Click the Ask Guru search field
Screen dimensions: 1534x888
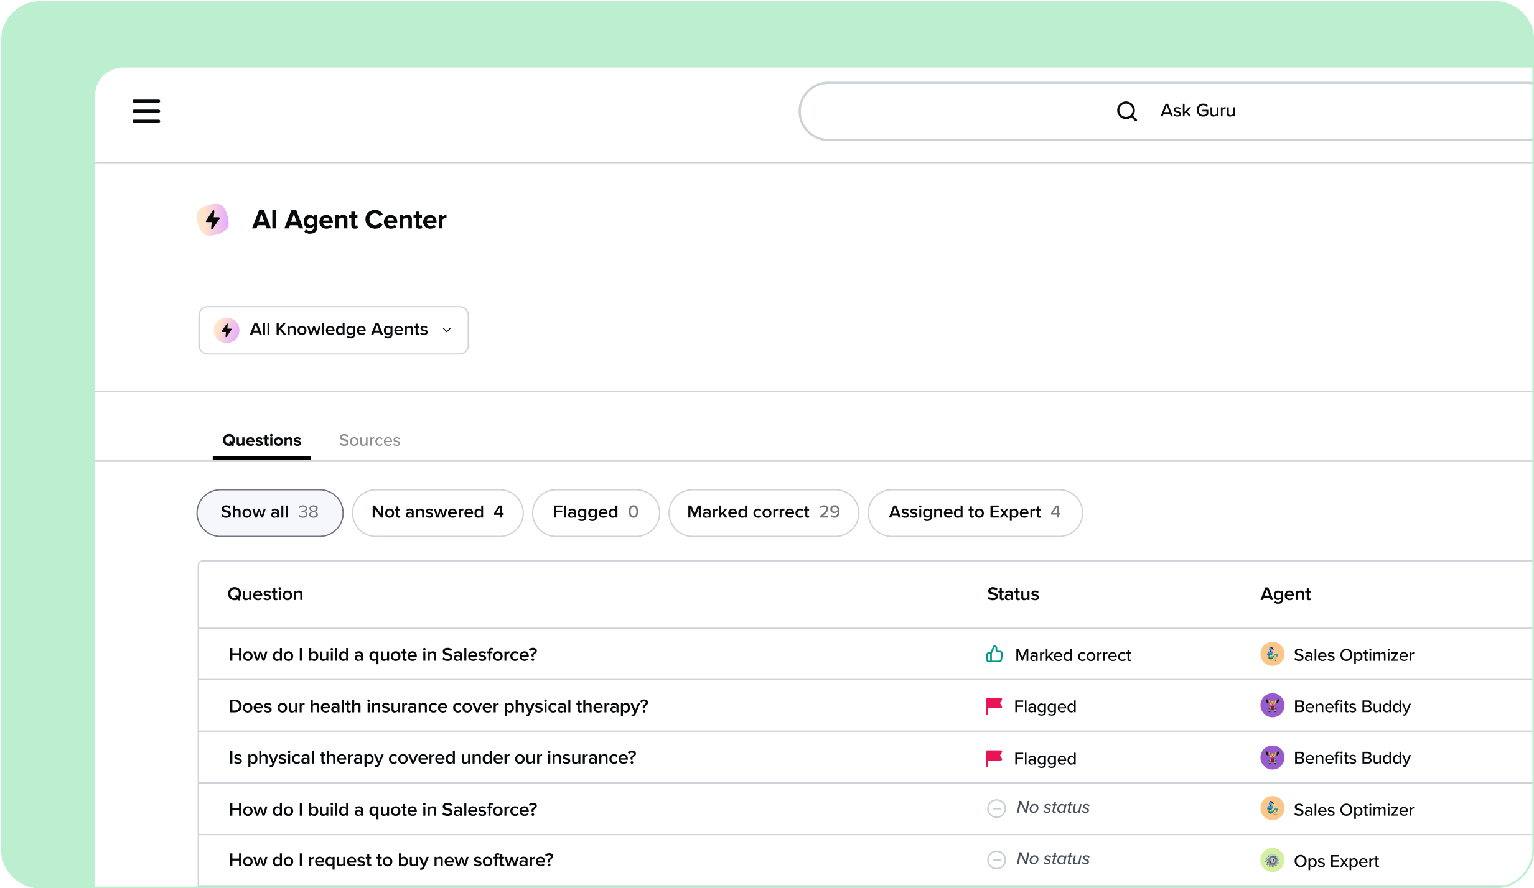(x=1197, y=111)
